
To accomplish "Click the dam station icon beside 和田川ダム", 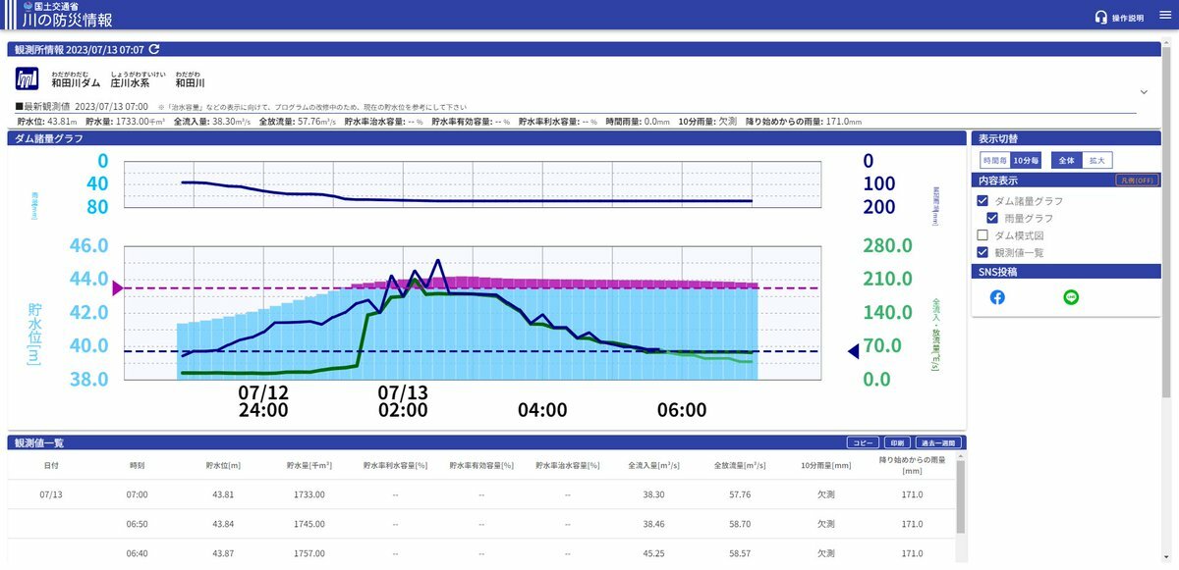I will (x=27, y=78).
